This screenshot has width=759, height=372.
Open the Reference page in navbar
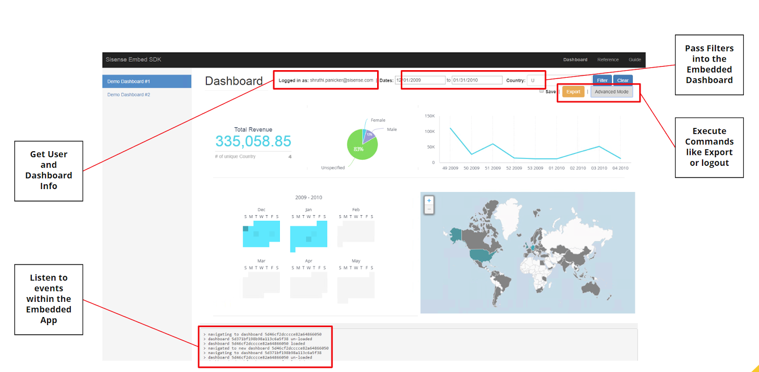608,60
